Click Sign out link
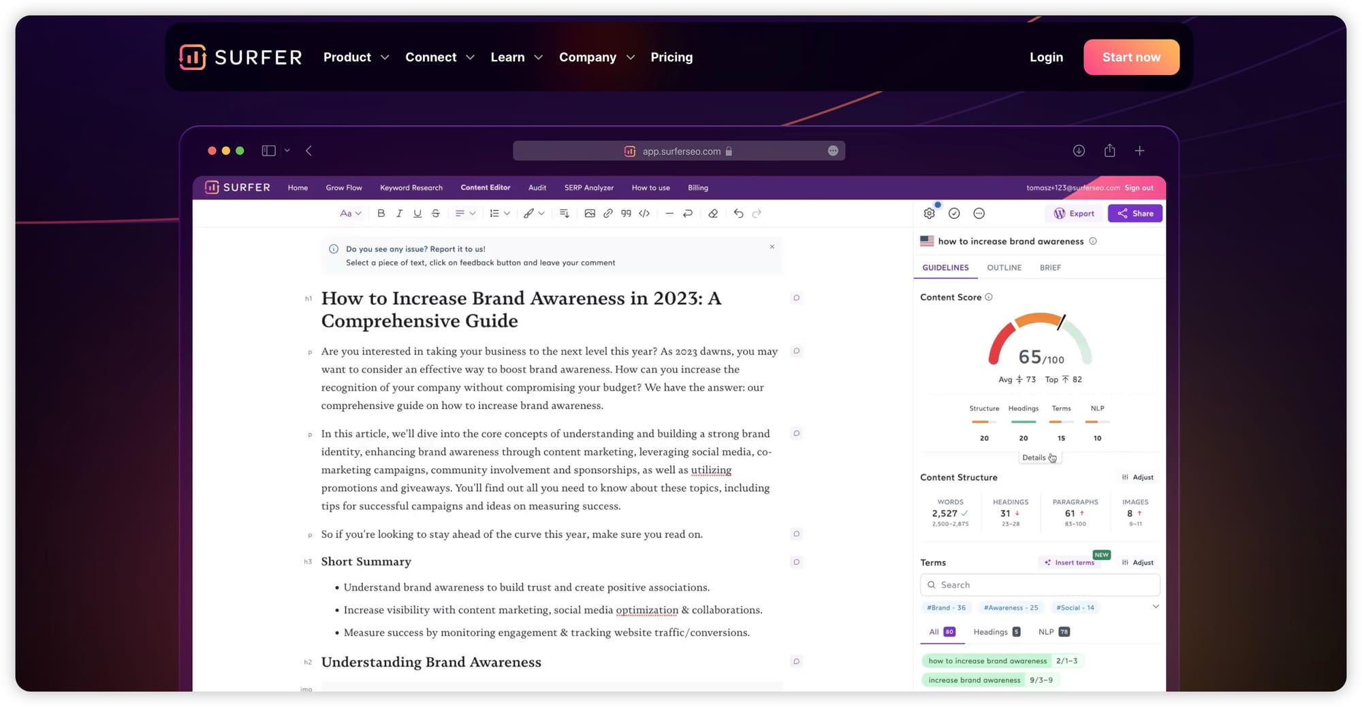 [x=1139, y=188]
